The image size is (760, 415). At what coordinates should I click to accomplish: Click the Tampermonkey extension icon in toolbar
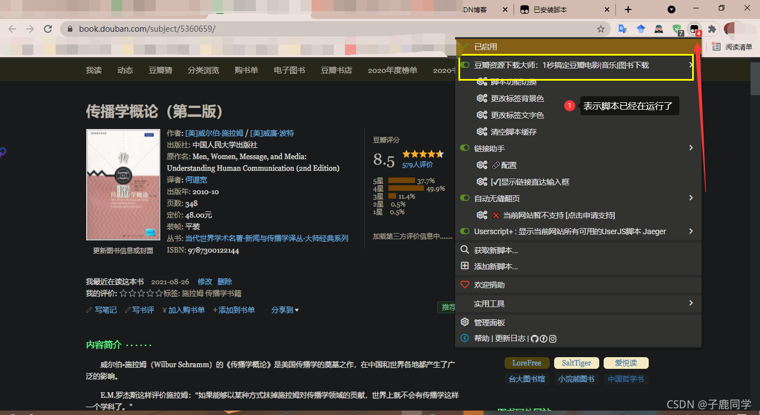(x=694, y=29)
